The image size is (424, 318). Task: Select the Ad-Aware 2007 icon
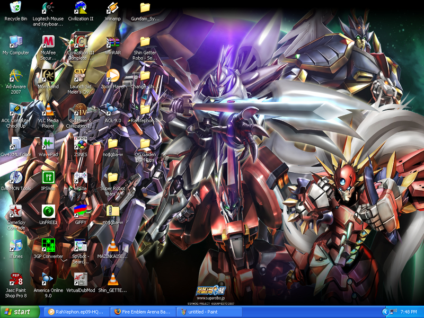pyautogui.click(x=16, y=76)
